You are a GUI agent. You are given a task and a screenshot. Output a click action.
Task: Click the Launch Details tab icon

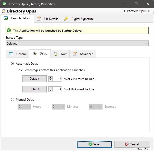click(x=6, y=18)
